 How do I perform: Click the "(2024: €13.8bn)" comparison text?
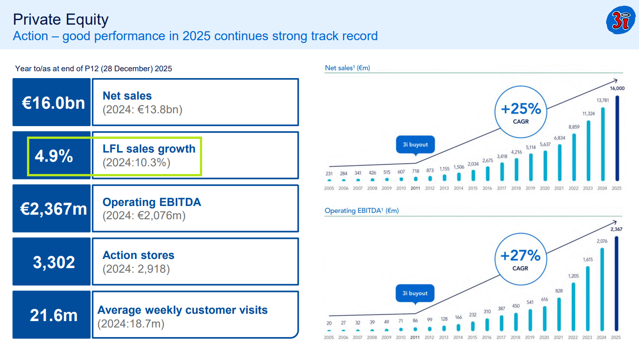[142, 110]
